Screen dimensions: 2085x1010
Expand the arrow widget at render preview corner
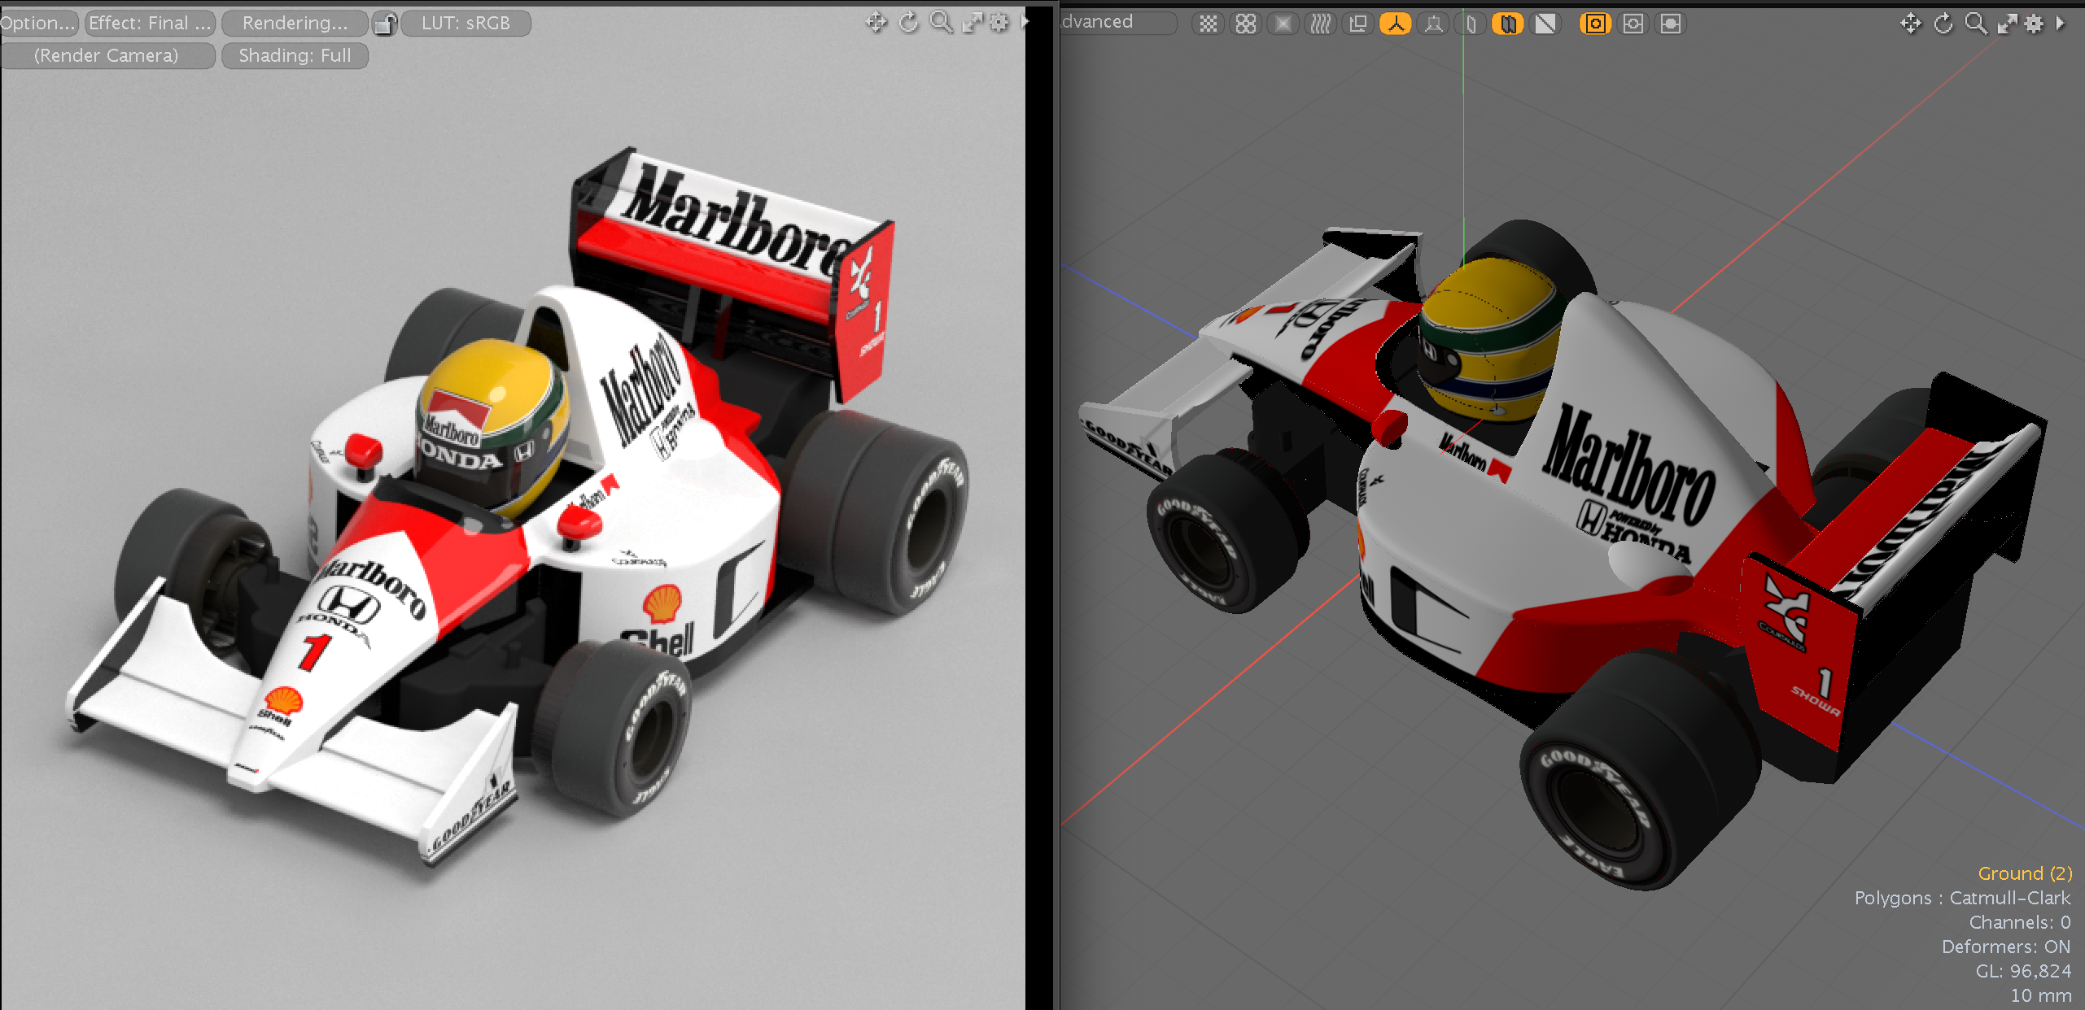click(1024, 23)
